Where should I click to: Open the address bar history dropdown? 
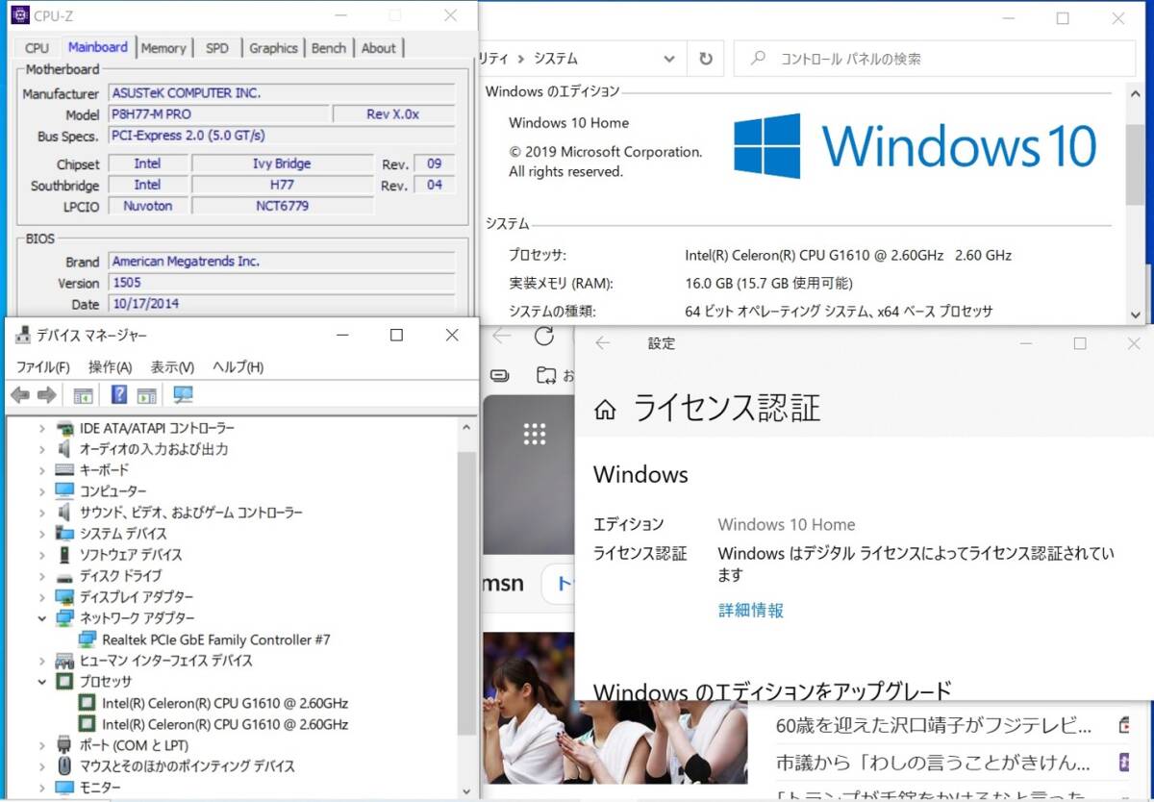(x=669, y=59)
